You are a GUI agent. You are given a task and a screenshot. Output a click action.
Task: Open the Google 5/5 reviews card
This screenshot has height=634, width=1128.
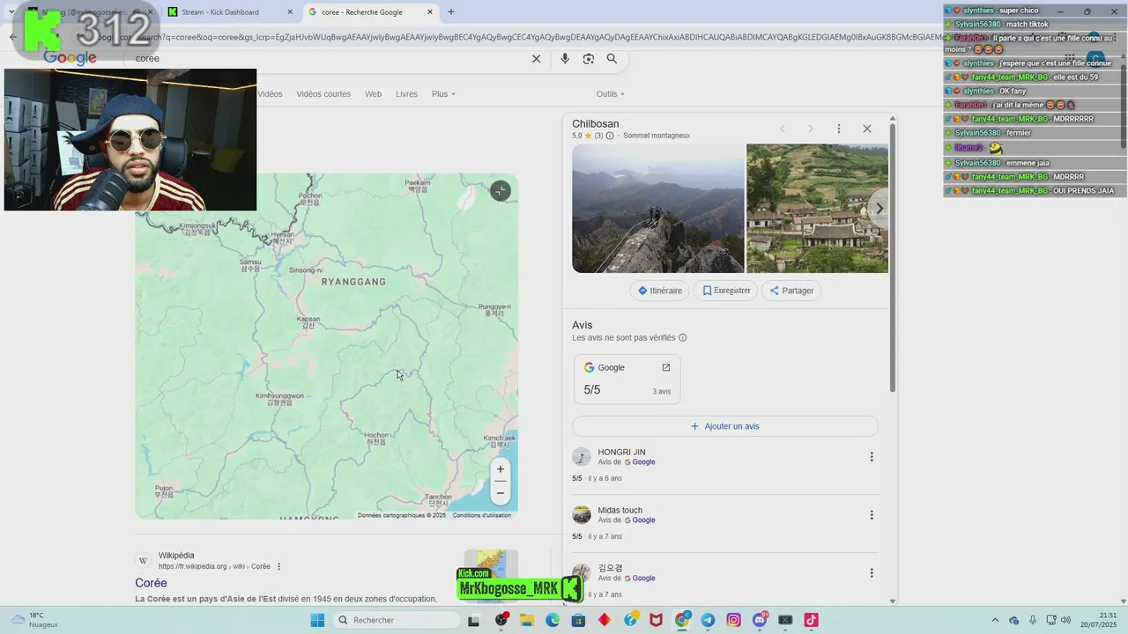coord(627,380)
